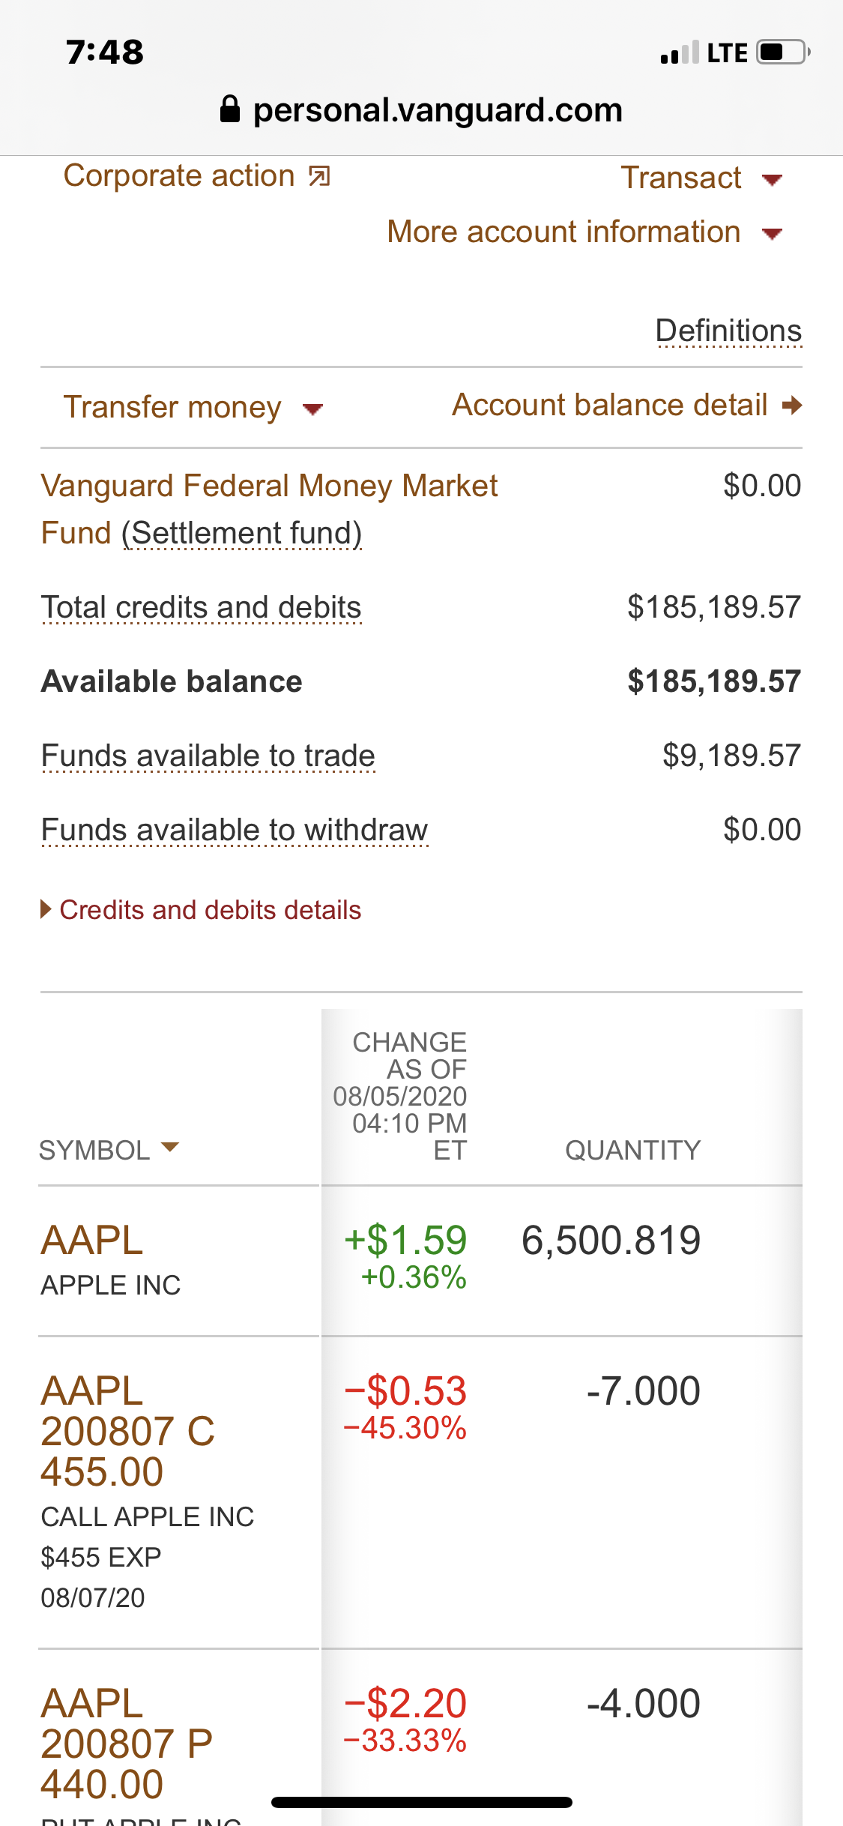This screenshot has height=1826, width=843.
Task: Show Total credits and debits definition
Action: (x=201, y=607)
